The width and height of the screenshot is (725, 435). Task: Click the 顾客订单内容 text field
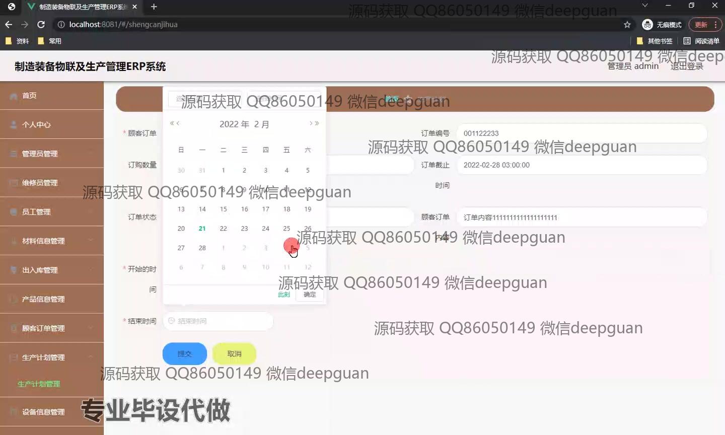coord(582,217)
